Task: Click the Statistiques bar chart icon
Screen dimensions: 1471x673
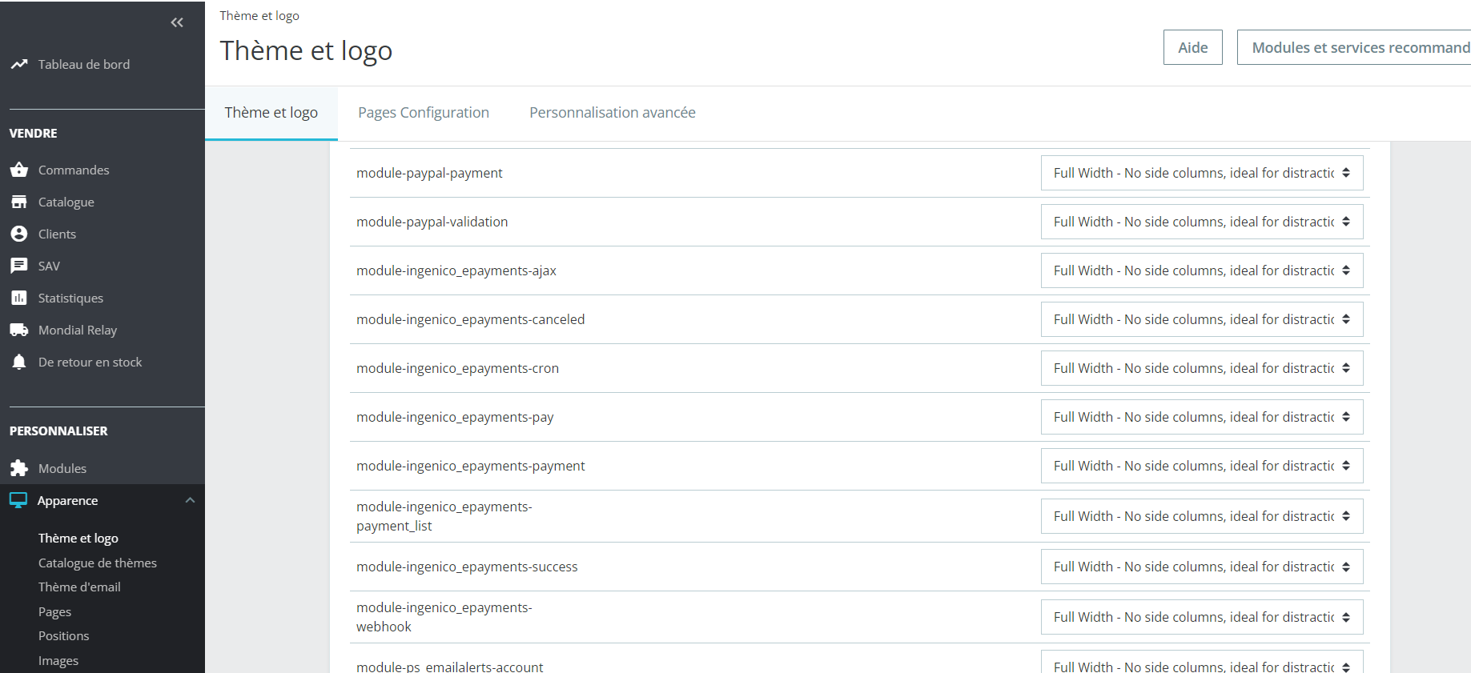Action: pyautogui.click(x=19, y=298)
